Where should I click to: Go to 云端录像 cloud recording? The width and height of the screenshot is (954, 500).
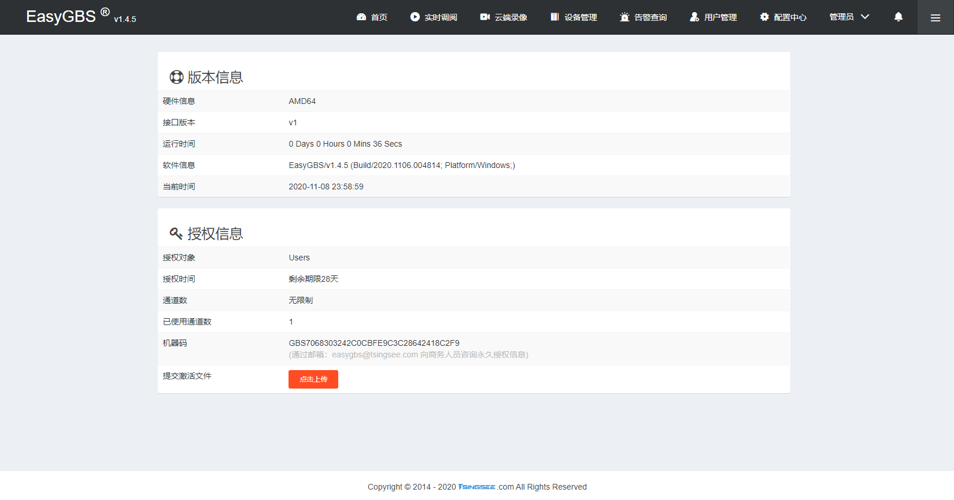[504, 17]
